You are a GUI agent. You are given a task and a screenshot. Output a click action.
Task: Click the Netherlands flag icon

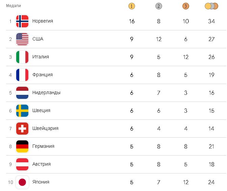22,93
